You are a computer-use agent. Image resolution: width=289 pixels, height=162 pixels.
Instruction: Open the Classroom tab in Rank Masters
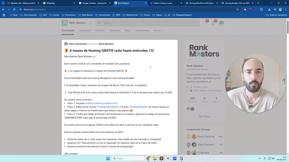tap(84, 30)
